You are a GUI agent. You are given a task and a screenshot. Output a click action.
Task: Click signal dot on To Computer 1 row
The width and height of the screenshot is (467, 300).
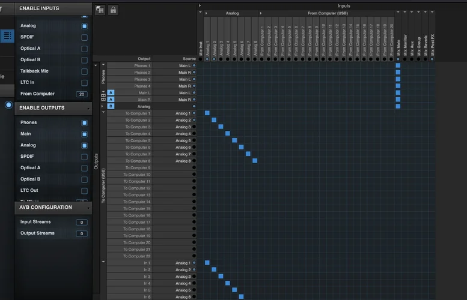click(x=194, y=113)
